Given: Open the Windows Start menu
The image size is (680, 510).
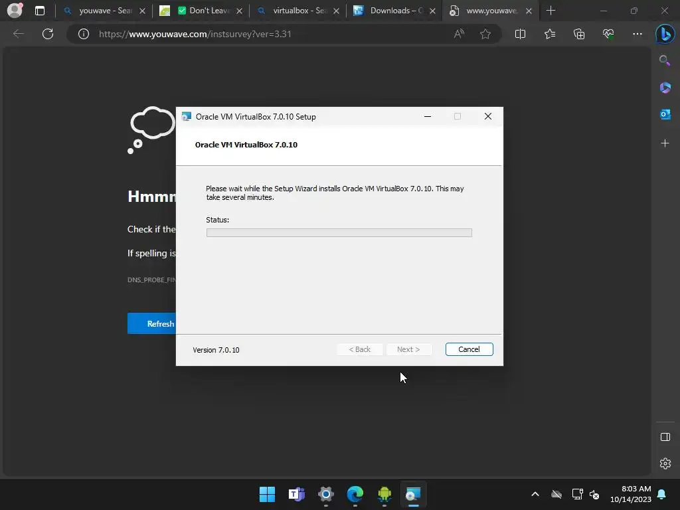Looking at the screenshot, I should tap(267, 494).
